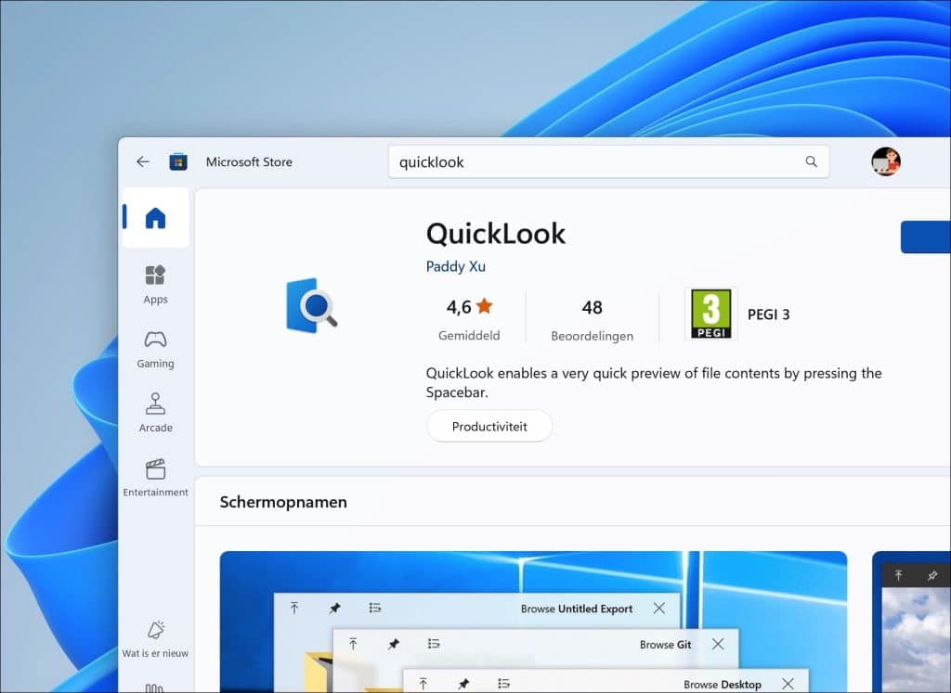This screenshot has width=951, height=693.
Task: Open the Gaming section
Action: (x=155, y=350)
